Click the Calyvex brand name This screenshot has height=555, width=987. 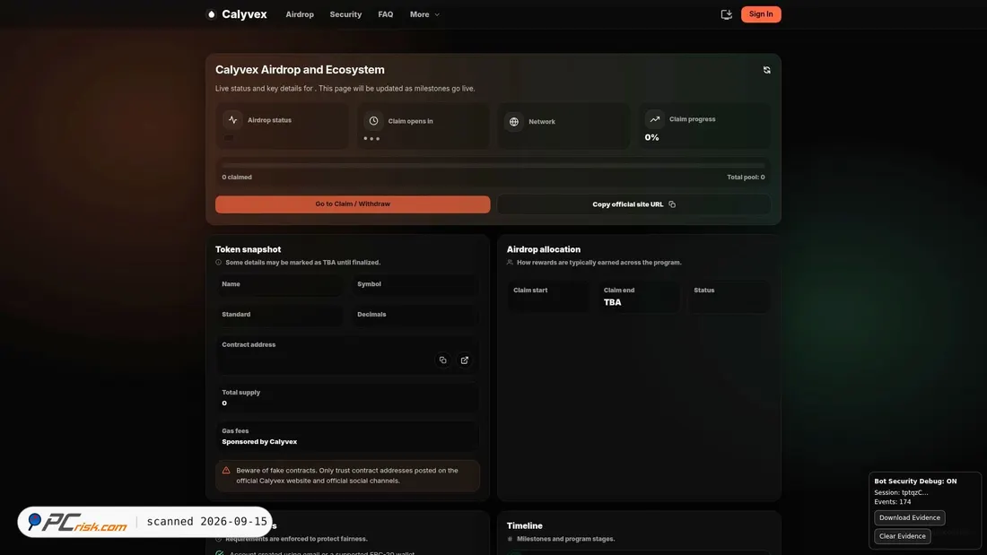click(244, 14)
